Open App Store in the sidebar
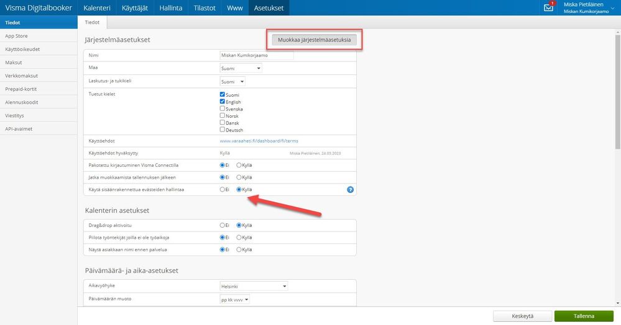The height and width of the screenshot is (325, 621). tap(39, 35)
